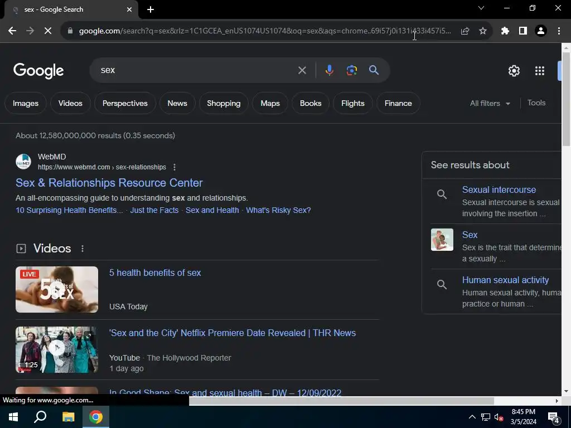Play the USA Today LIVE video thumbnail
This screenshot has height=428, width=571.
[x=57, y=289]
